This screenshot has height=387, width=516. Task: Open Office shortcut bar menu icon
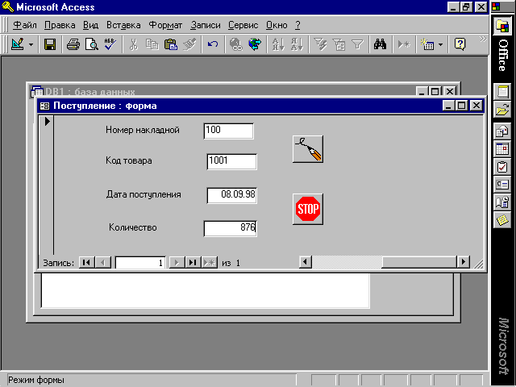[x=496, y=6]
